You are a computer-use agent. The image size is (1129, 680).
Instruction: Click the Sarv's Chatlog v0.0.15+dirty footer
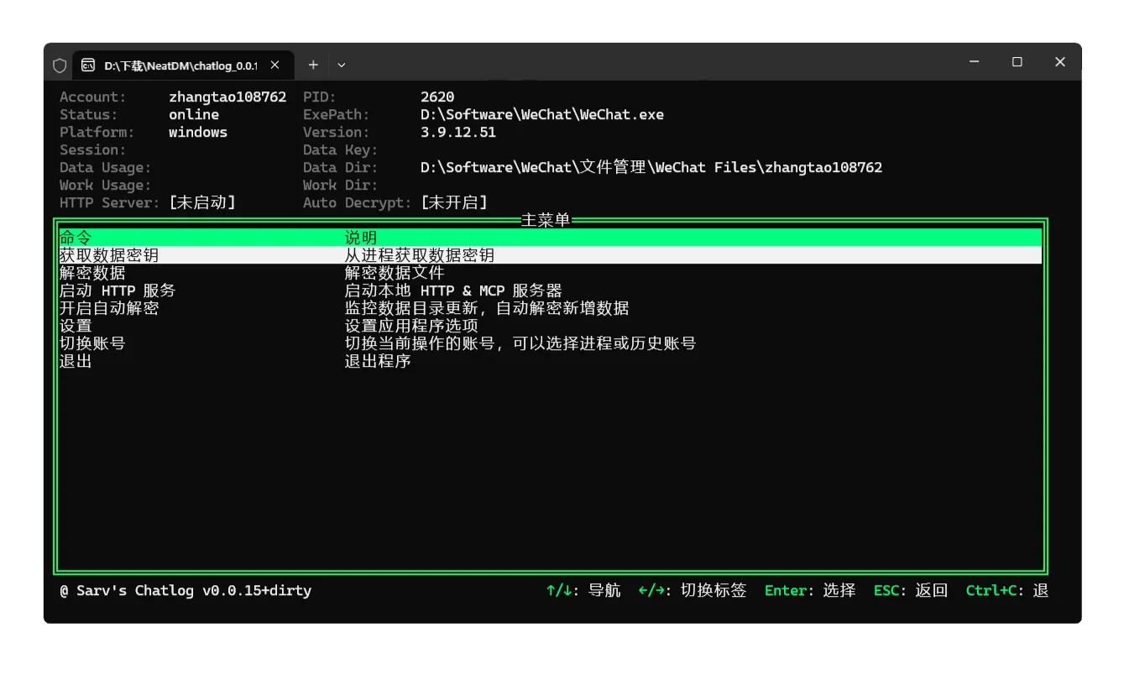click(186, 590)
